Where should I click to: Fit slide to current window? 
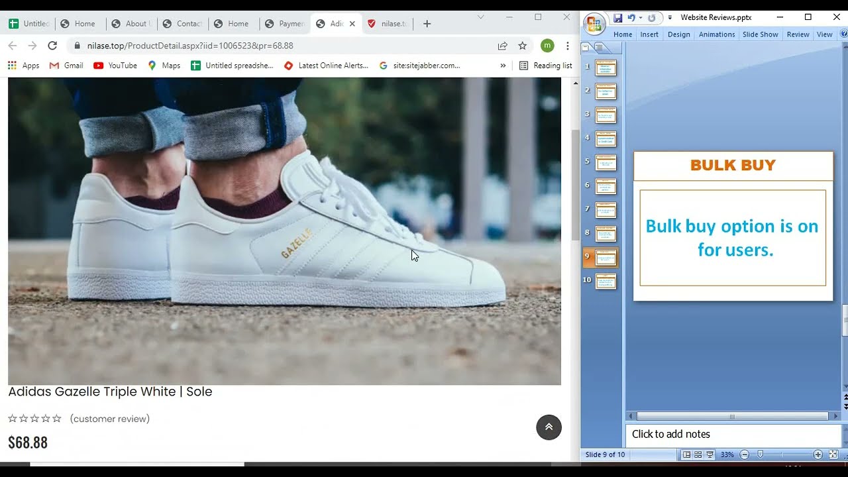click(x=833, y=454)
